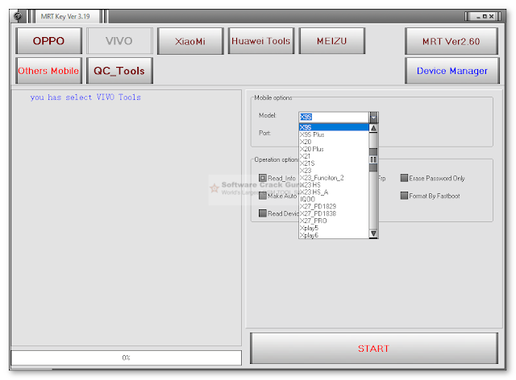Switch to the VIVO tools button
516x380 pixels.
tap(119, 41)
